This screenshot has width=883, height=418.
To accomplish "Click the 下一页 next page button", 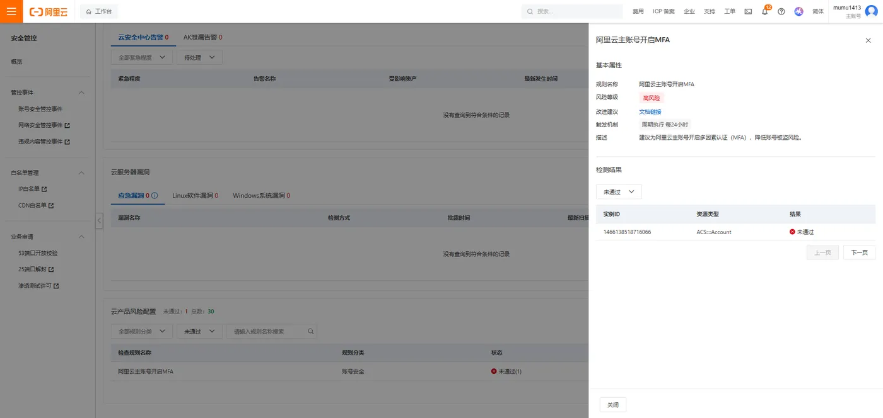I will coord(859,252).
